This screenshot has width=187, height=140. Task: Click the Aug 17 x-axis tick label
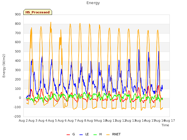(x=169, y=120)
